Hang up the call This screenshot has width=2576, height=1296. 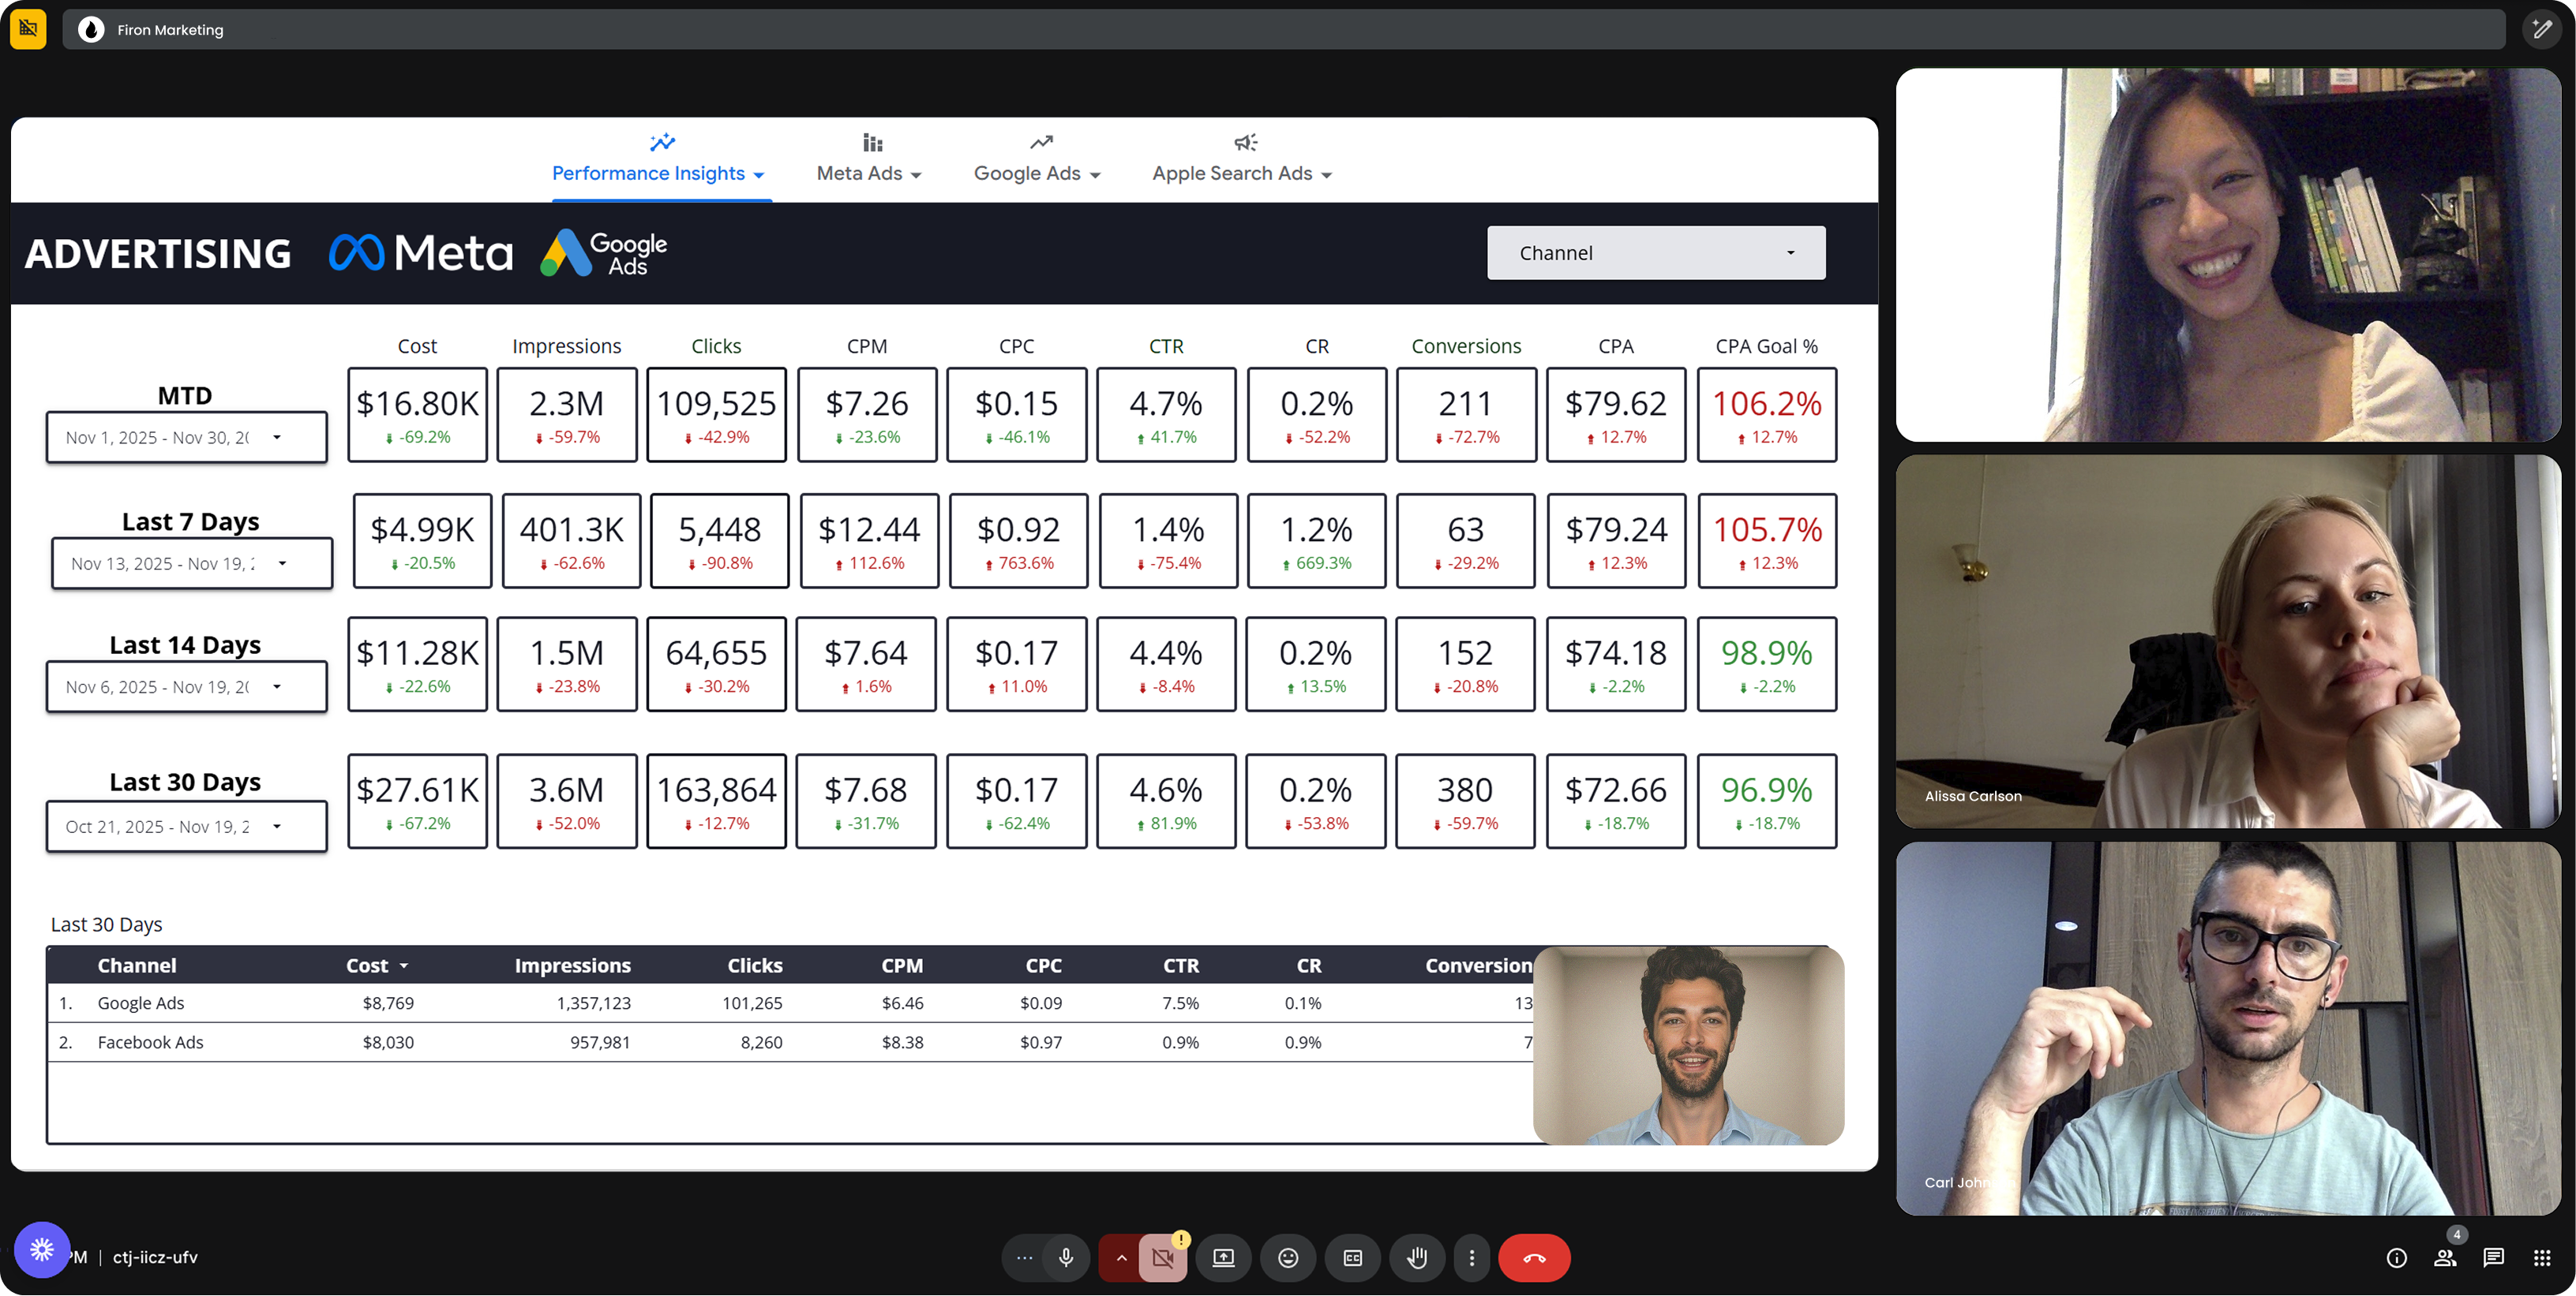(1533, 1257)
